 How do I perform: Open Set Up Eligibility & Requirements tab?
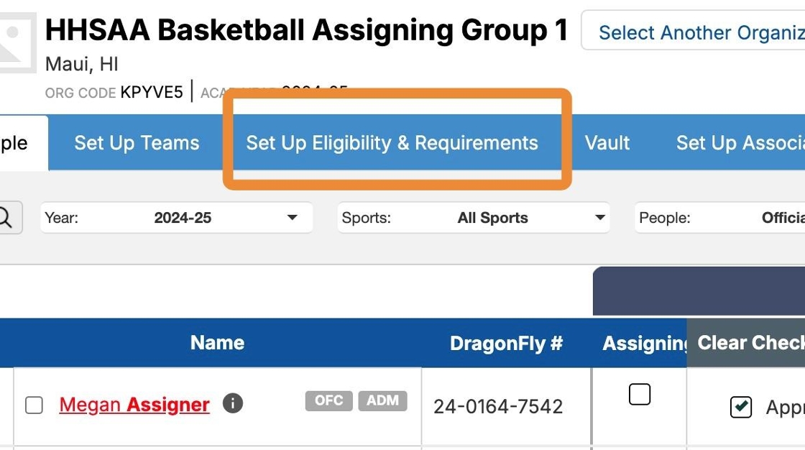pos(392,143)
